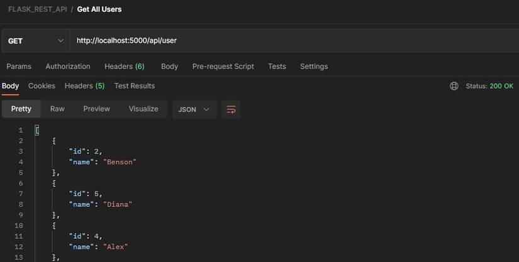
Task: Click the request URL field
Action: 294,41
